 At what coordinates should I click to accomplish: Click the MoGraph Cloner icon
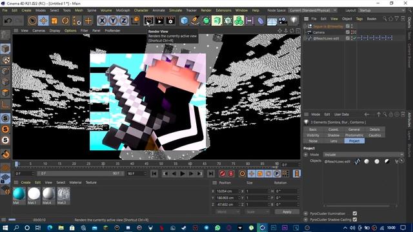pyautogui.click(x=239, y=21)
